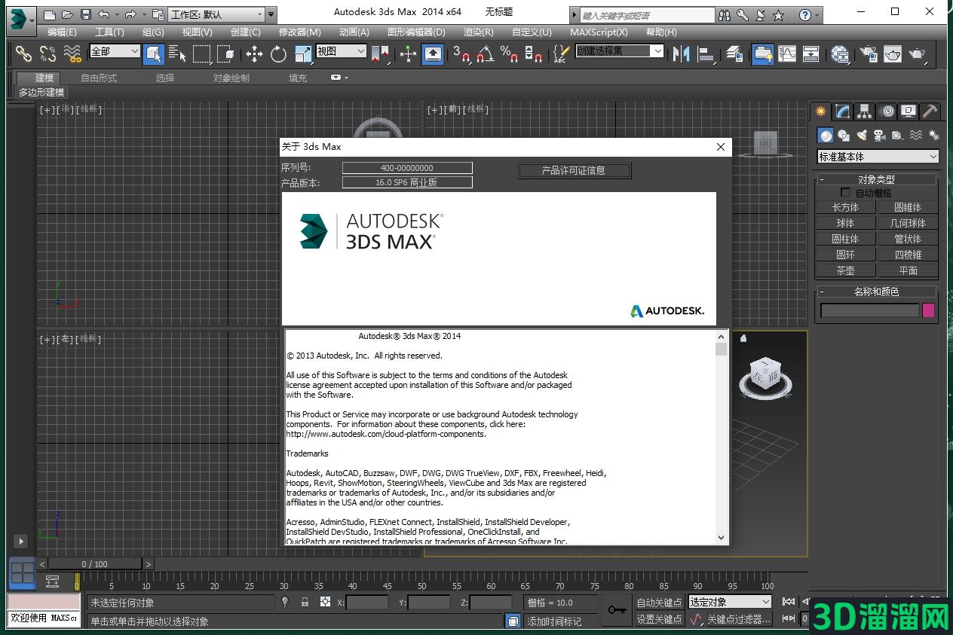The image size is (953, 635).
Task: Enable the 自动栅格 checkbox
Action: [845, 191]
